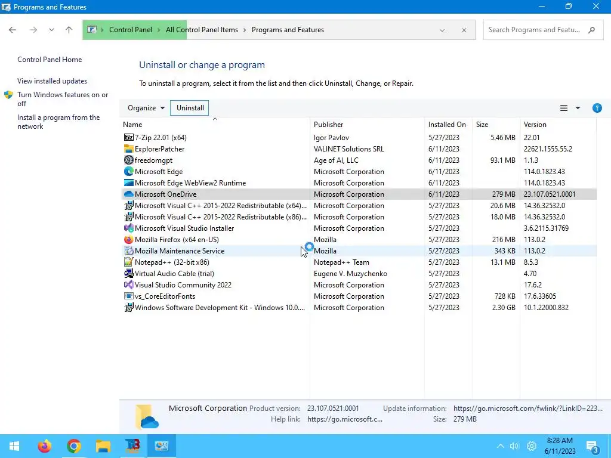Open the recent locations dropdown arrow
611x458 pixels.
51,30
